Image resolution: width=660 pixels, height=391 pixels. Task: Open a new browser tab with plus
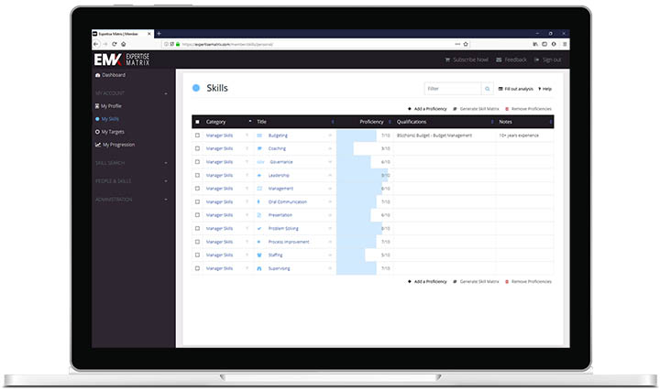[159, 34]
